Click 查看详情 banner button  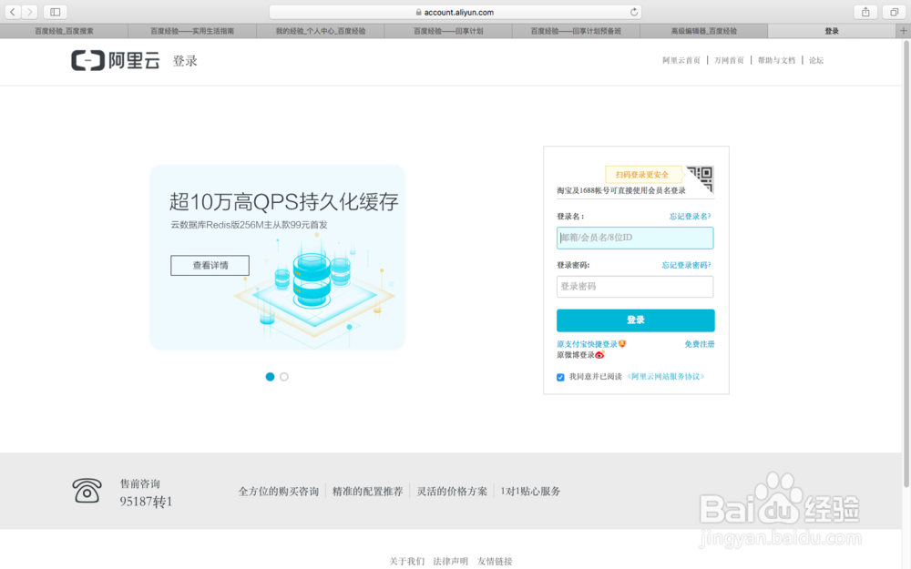[x=210, y=265]
